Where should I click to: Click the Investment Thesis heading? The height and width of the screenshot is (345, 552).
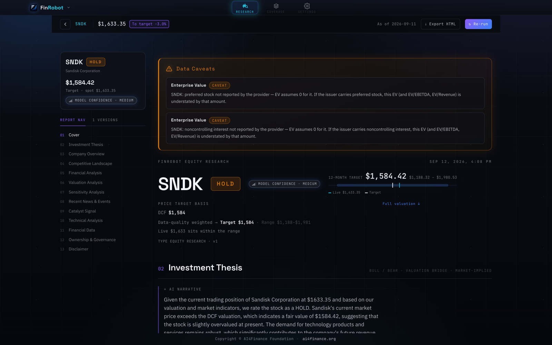tap(205, 268)
